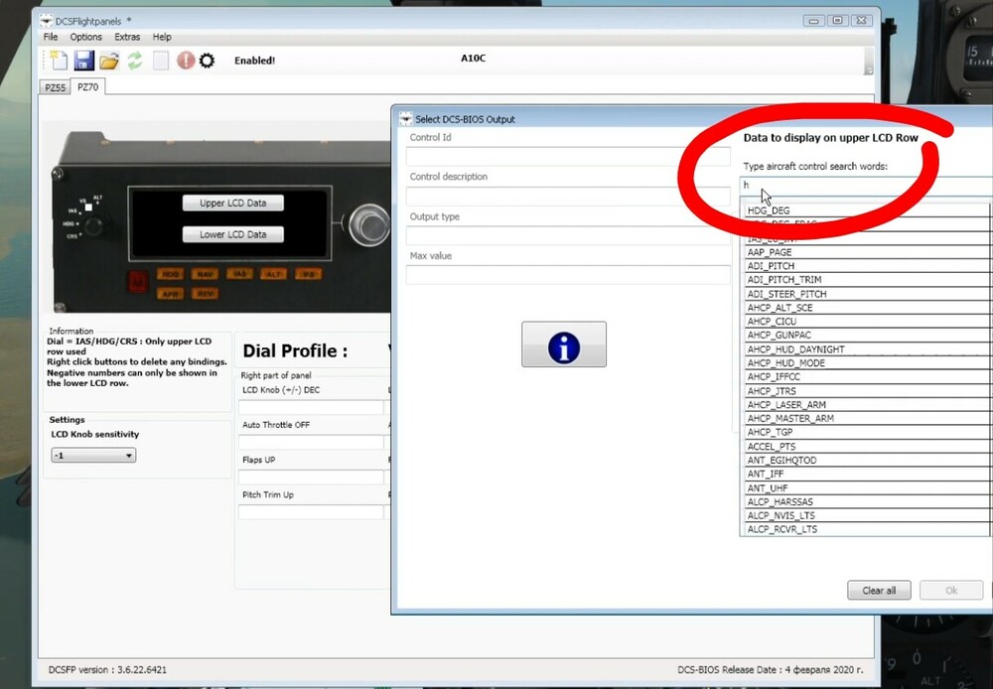This screenshot has height=689, width=993.
Task: Click the Clear all button
Action: pyautogui.click(x=879, y=590)
